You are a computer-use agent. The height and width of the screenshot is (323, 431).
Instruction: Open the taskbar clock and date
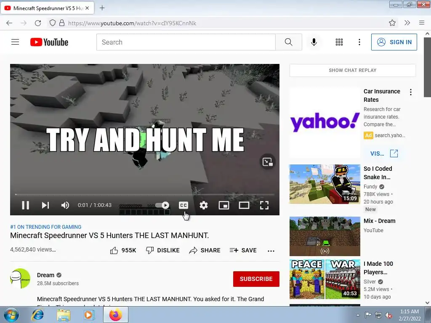[410, 315]
